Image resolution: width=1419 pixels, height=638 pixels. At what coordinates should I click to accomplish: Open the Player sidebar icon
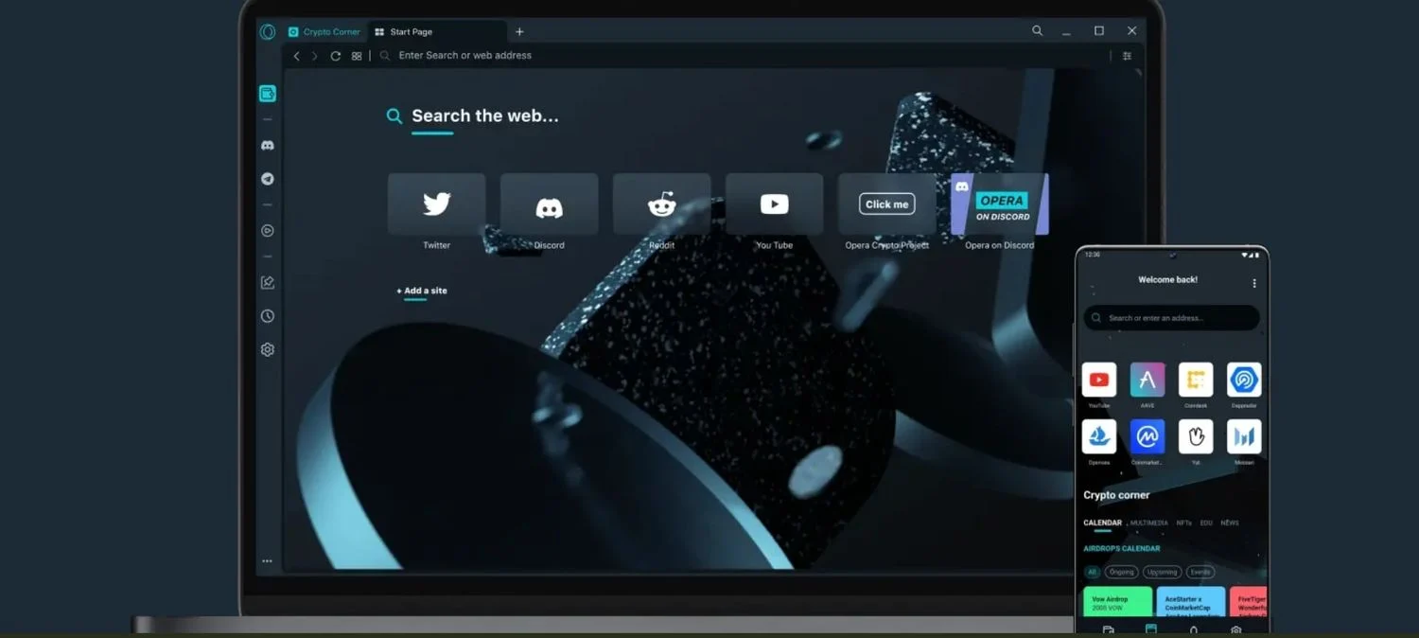268,230
